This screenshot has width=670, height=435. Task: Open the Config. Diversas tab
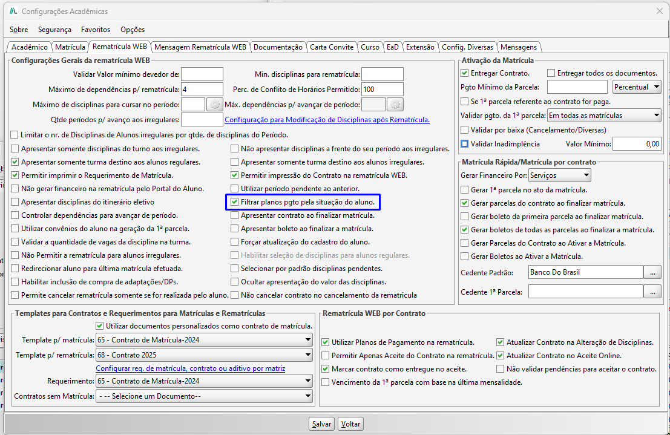pyautogui.click(x=467, y=47)
